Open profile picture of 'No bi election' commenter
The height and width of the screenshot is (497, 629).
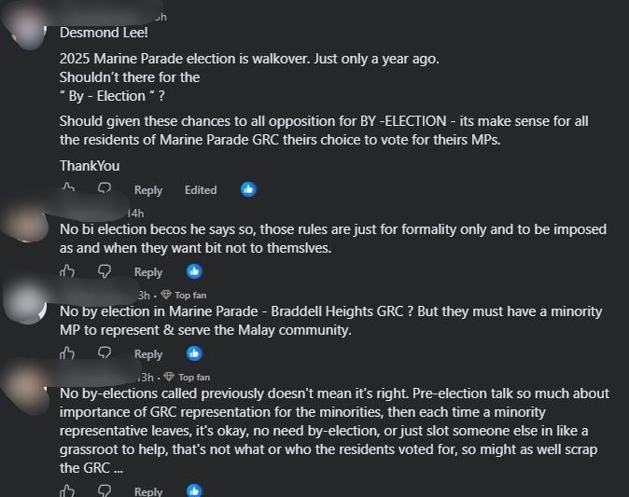tap(25, 223)
